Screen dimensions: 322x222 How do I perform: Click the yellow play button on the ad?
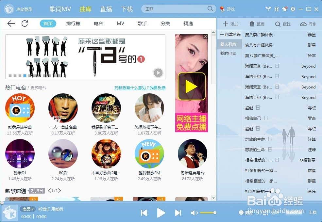tap(192, 87)
